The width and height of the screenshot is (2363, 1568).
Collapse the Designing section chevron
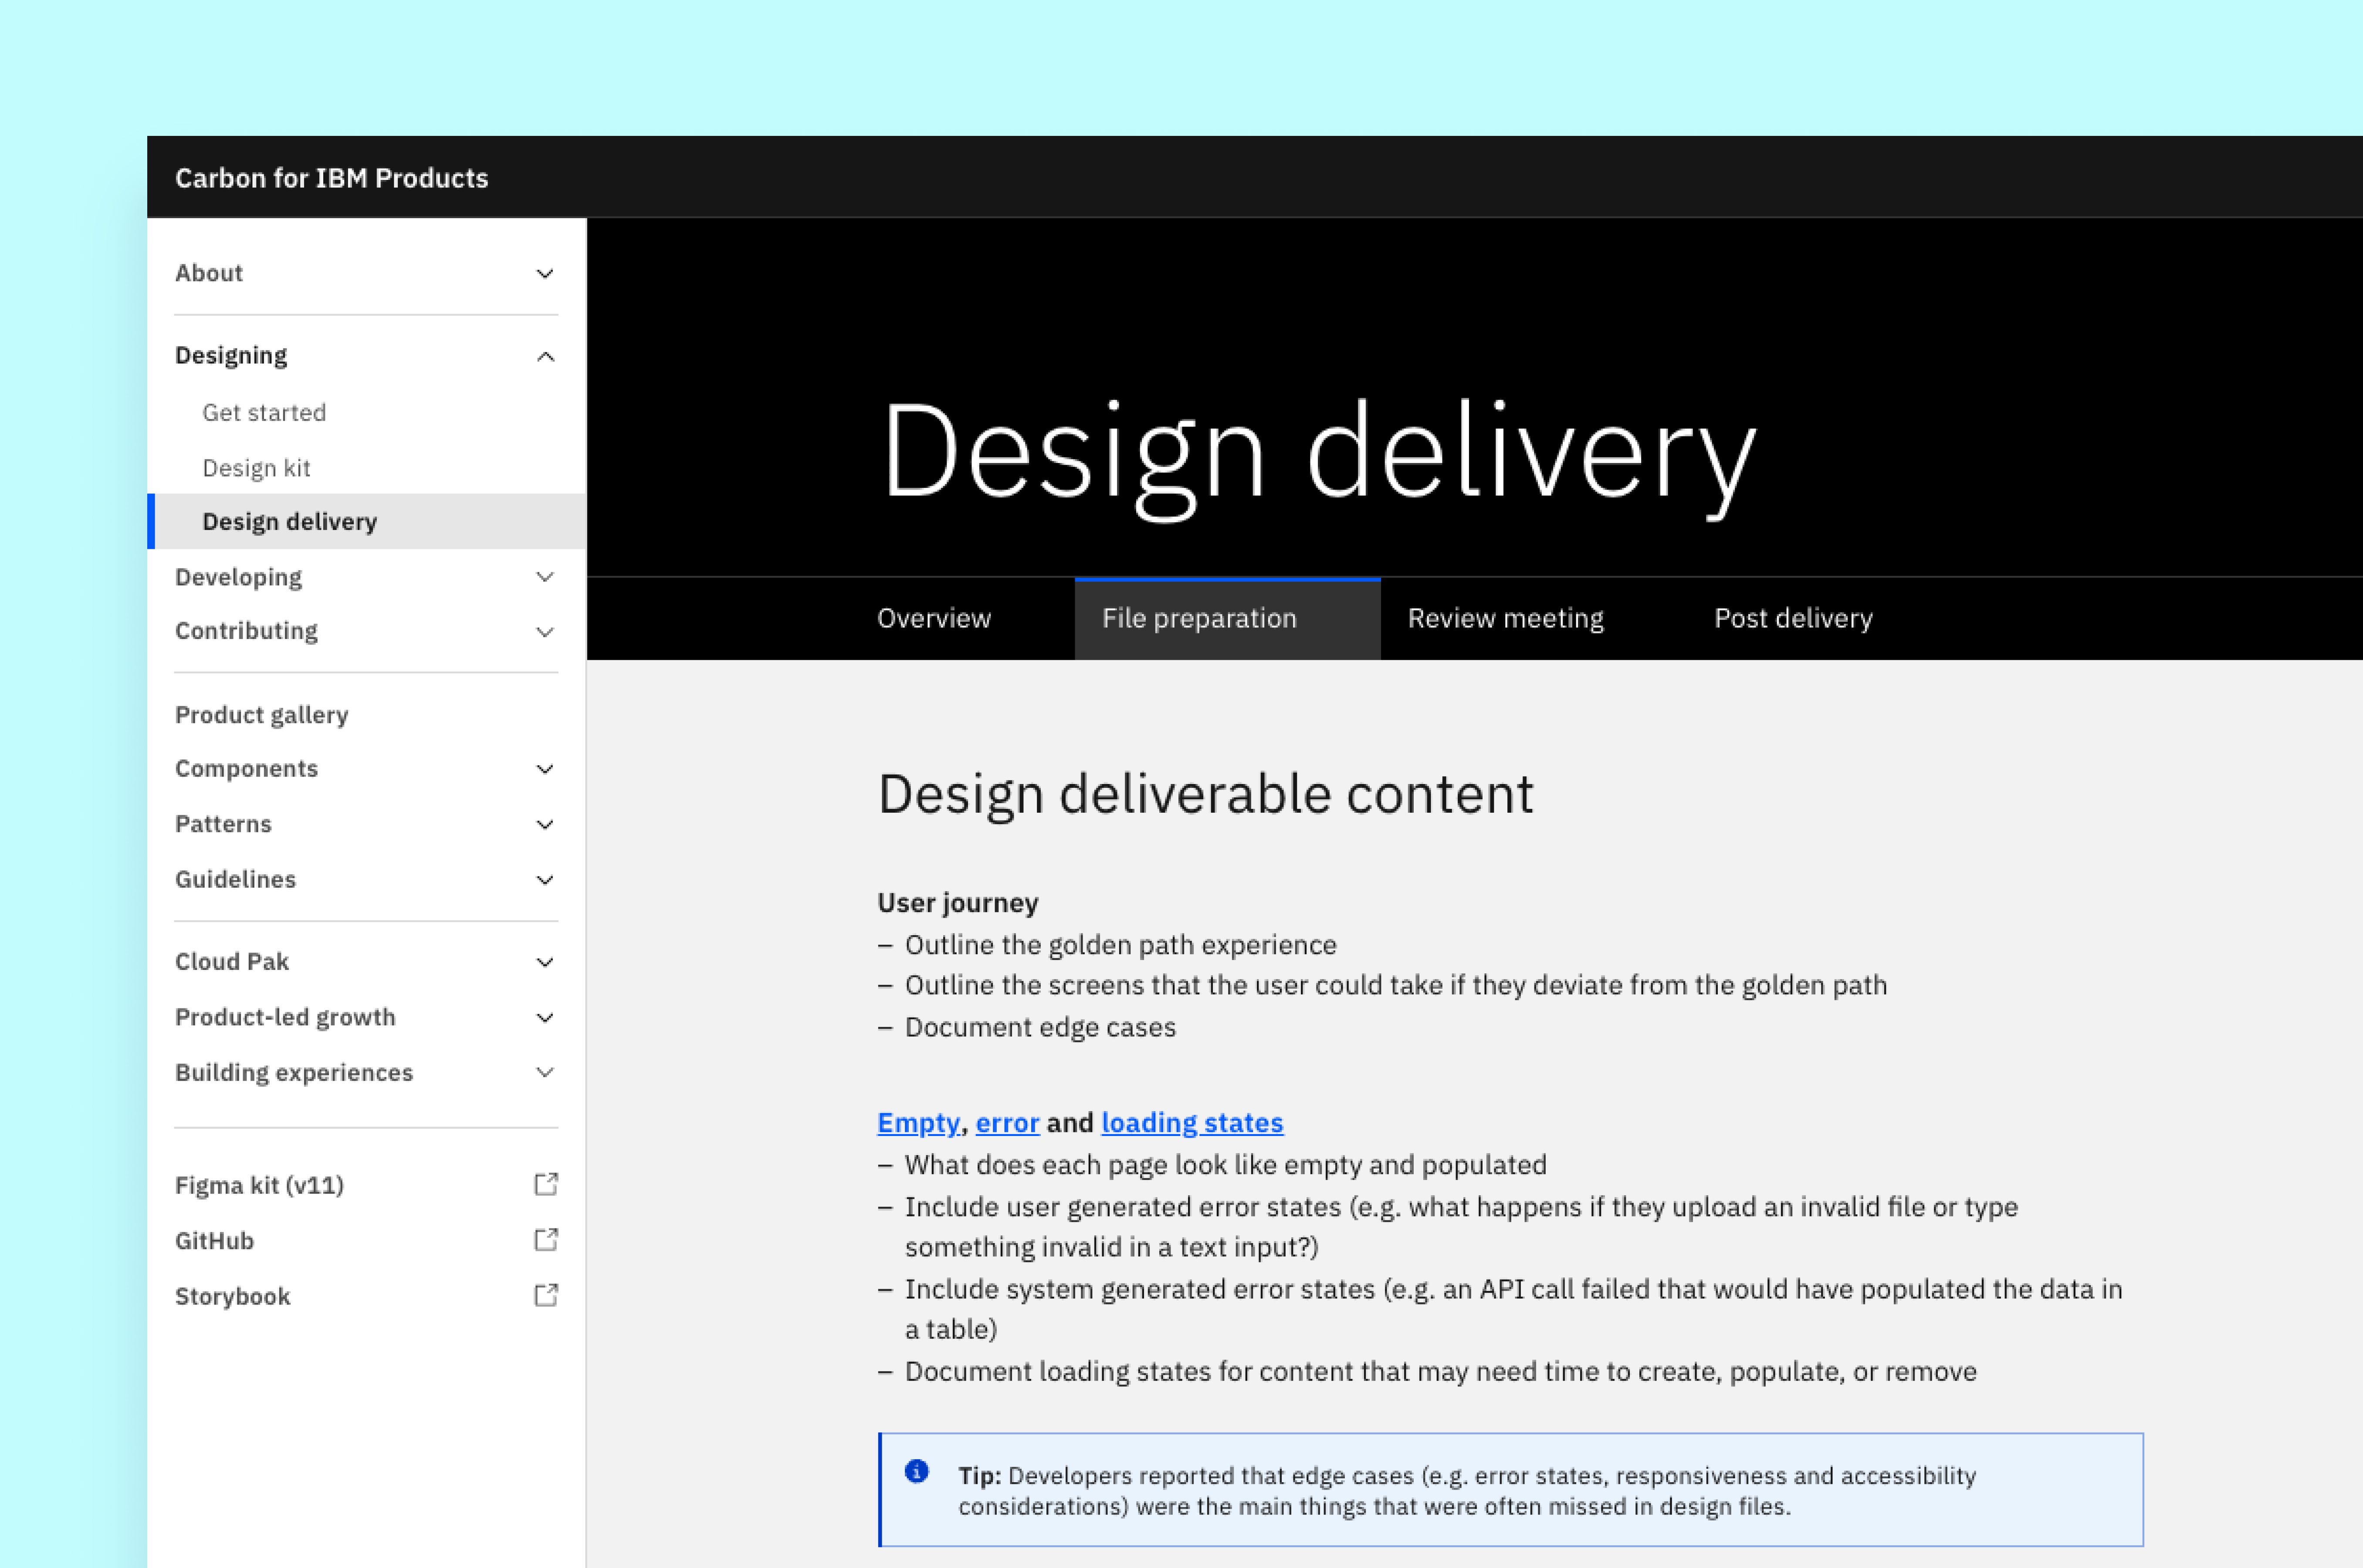tap(545, 356)
